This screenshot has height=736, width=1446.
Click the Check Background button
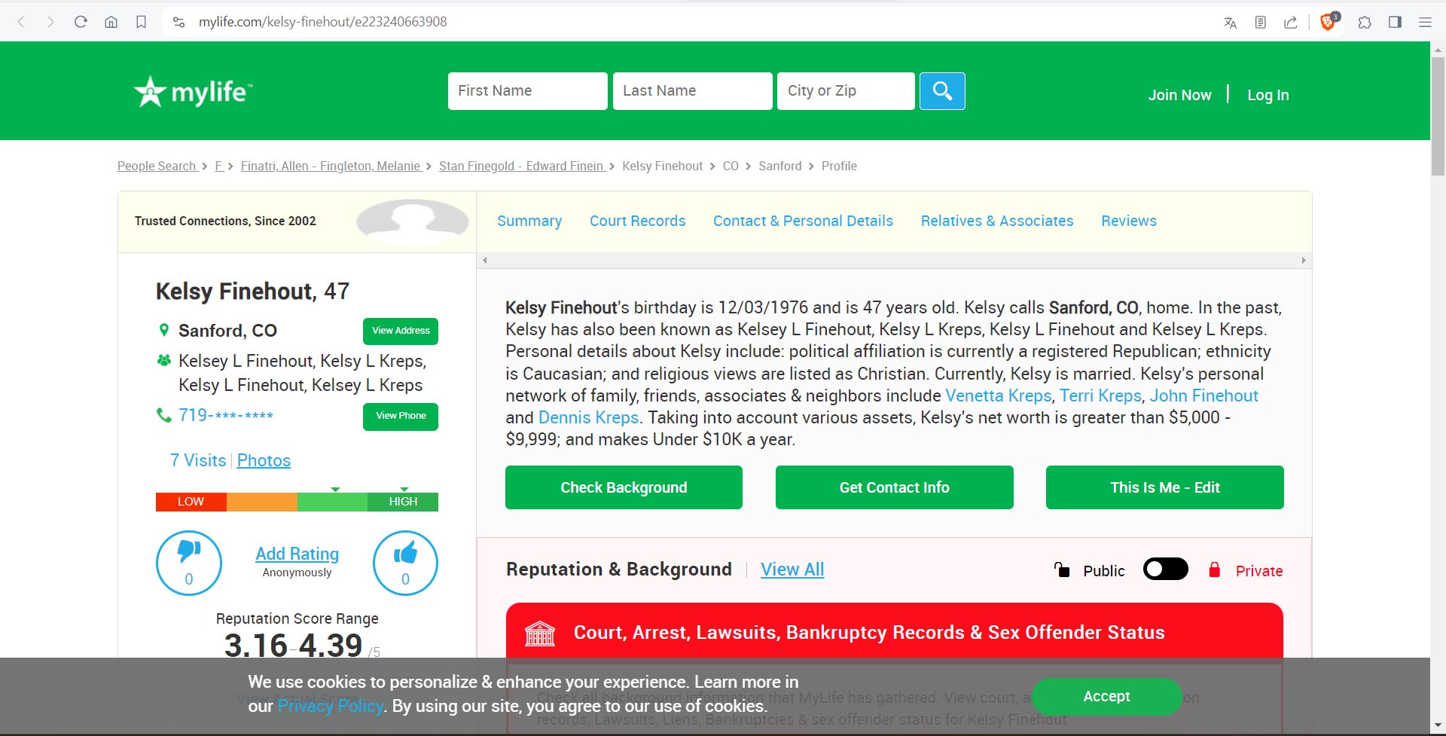(624, 487)
